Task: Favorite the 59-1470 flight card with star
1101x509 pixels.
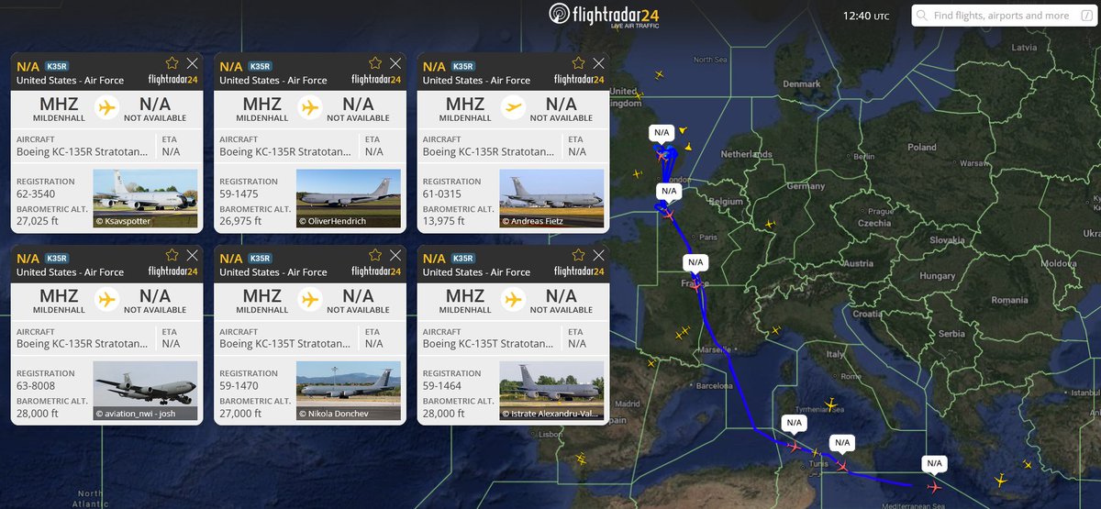Action: coord(374,255)
